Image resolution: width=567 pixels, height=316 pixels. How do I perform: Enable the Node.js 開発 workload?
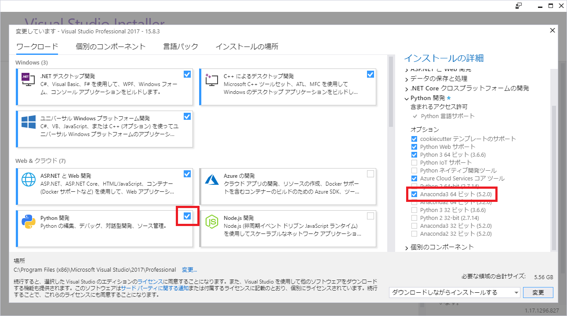(371, 216)
